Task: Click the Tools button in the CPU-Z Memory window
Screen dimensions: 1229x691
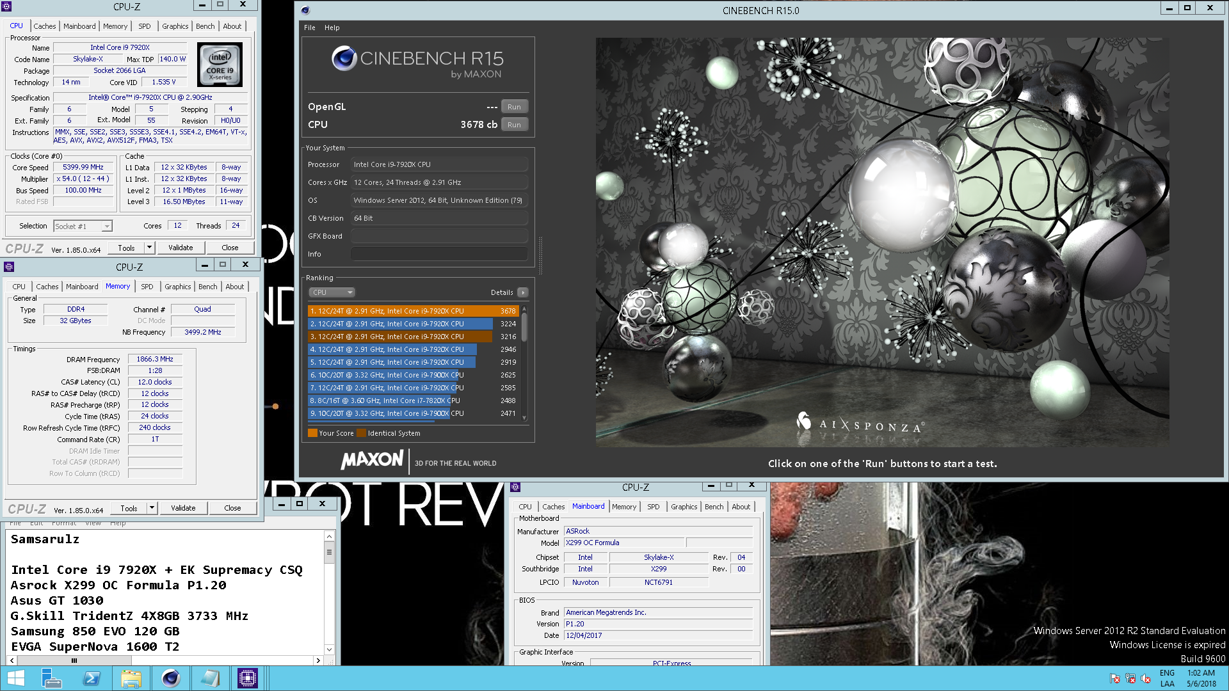Action: point(129,508)
